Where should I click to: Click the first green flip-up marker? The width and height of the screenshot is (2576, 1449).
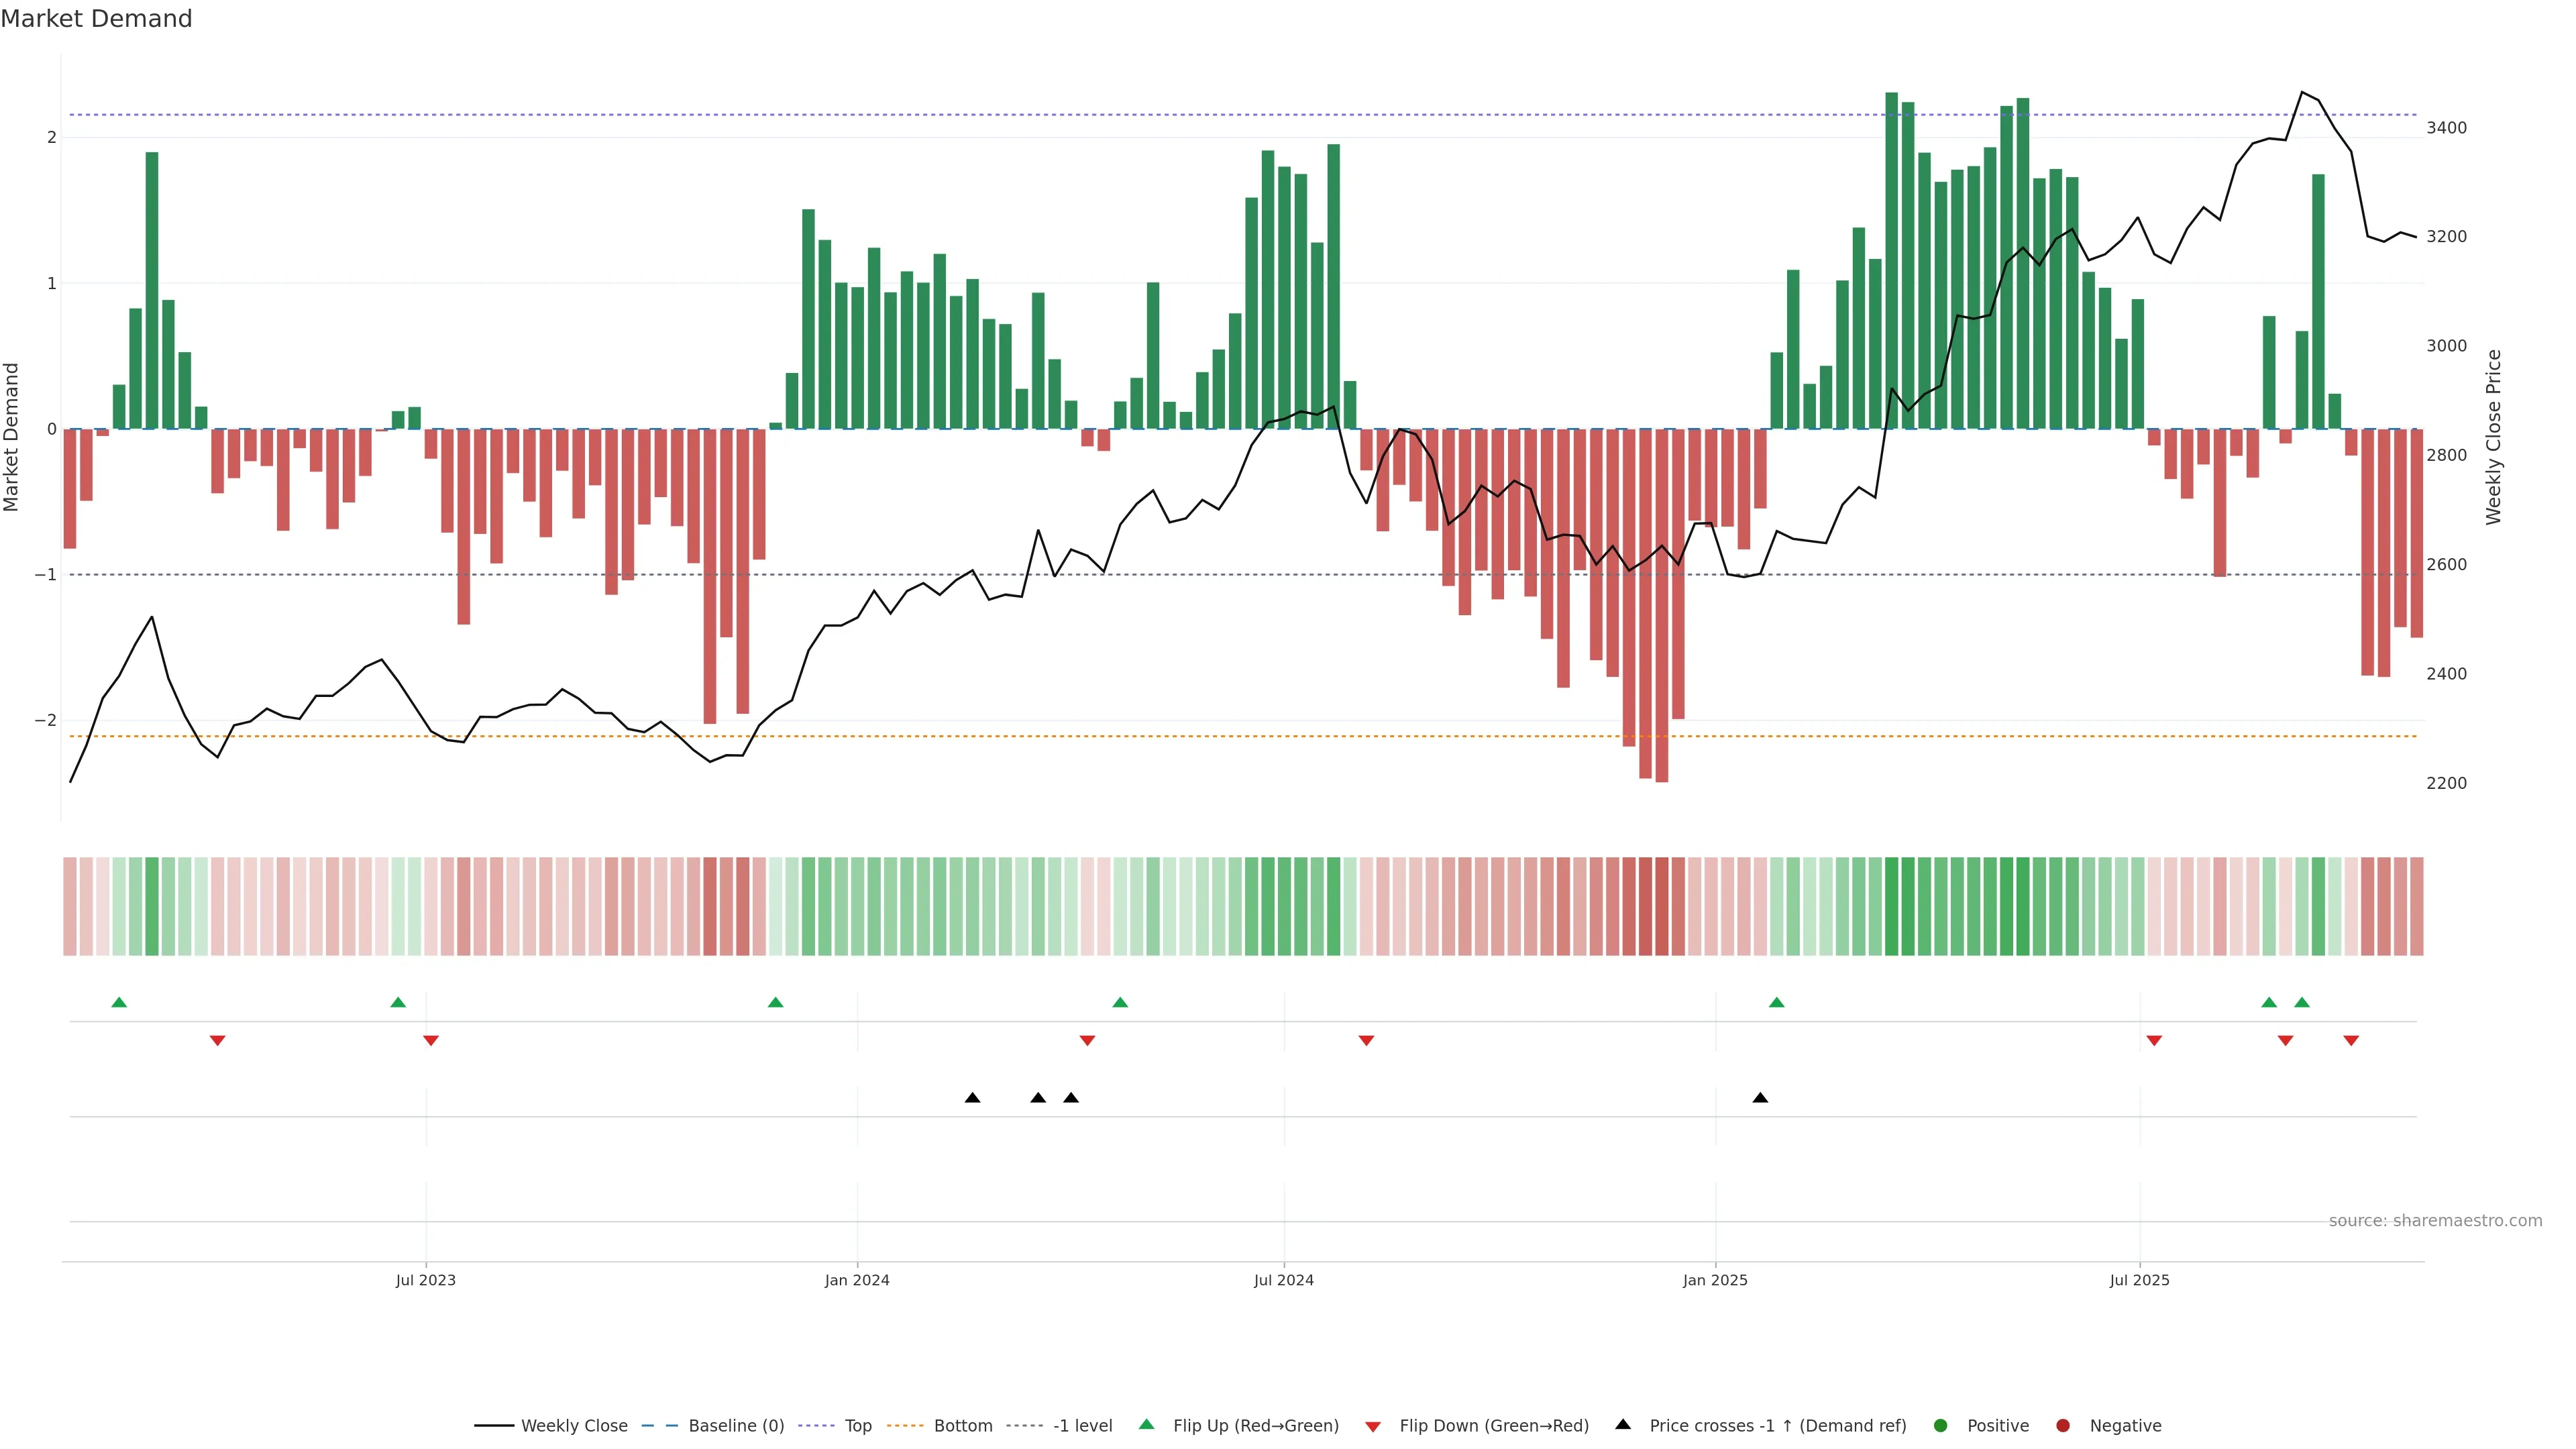point(119,1002)
